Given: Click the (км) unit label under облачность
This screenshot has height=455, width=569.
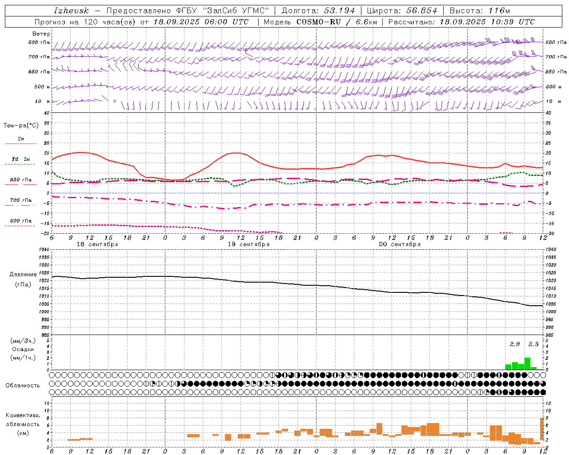Looking at the screenshot, I should (x=23, y=433).
